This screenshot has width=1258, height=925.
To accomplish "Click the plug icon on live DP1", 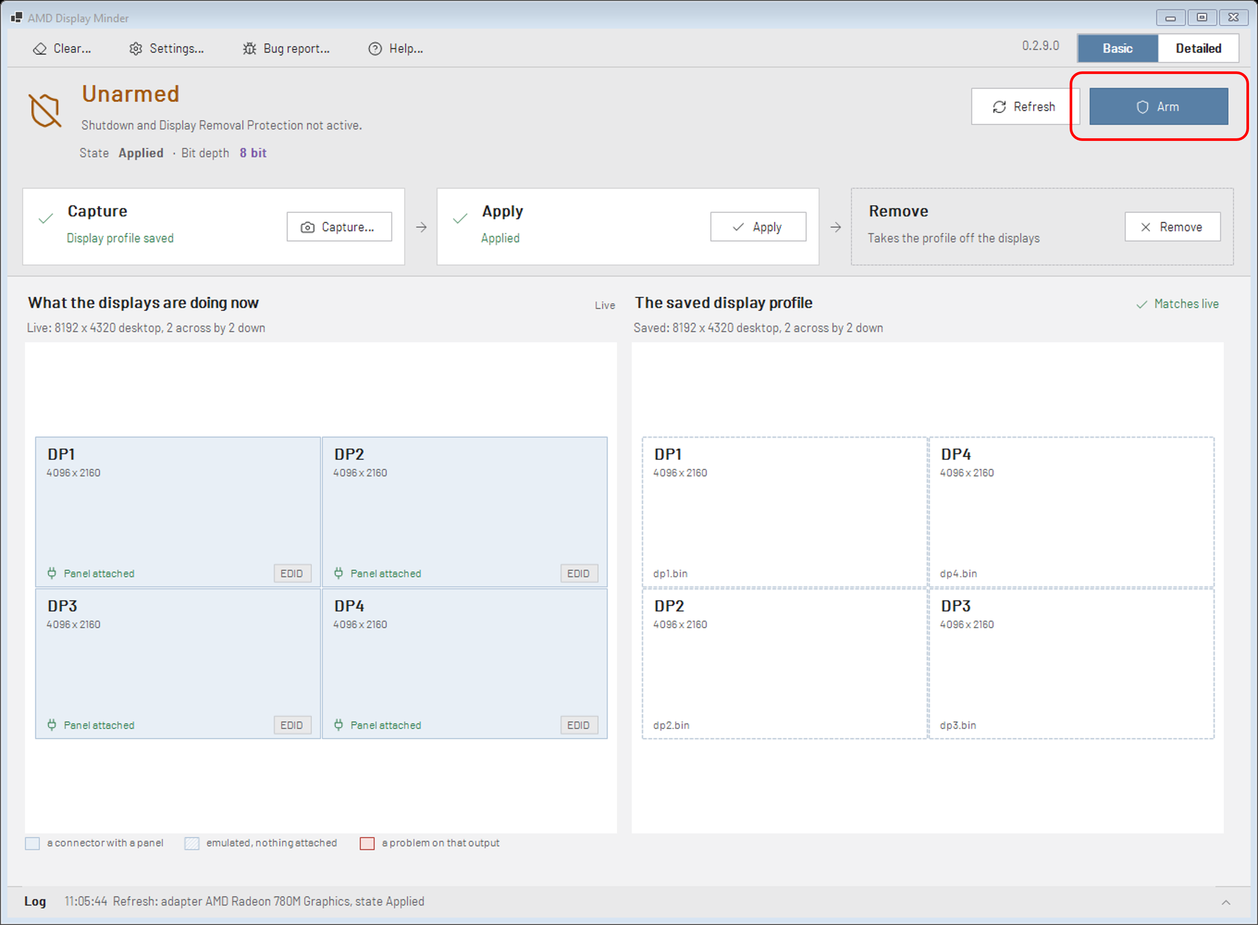I will click(52, 573).
